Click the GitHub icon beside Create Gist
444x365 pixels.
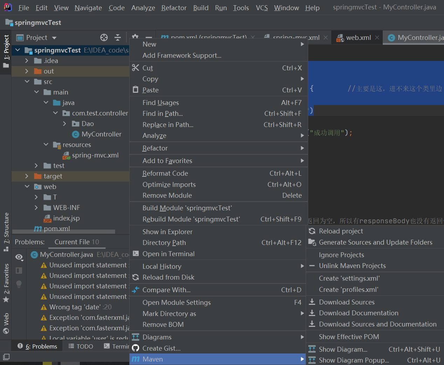tap(136, 348)
